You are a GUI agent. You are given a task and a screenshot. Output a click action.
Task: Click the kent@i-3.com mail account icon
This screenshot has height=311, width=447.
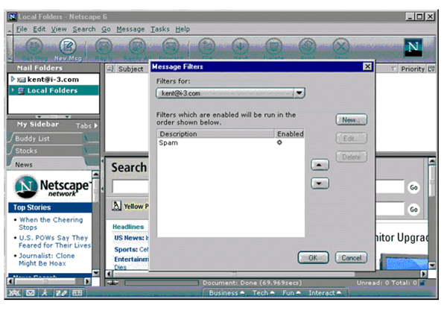click(x=22, y=80)
